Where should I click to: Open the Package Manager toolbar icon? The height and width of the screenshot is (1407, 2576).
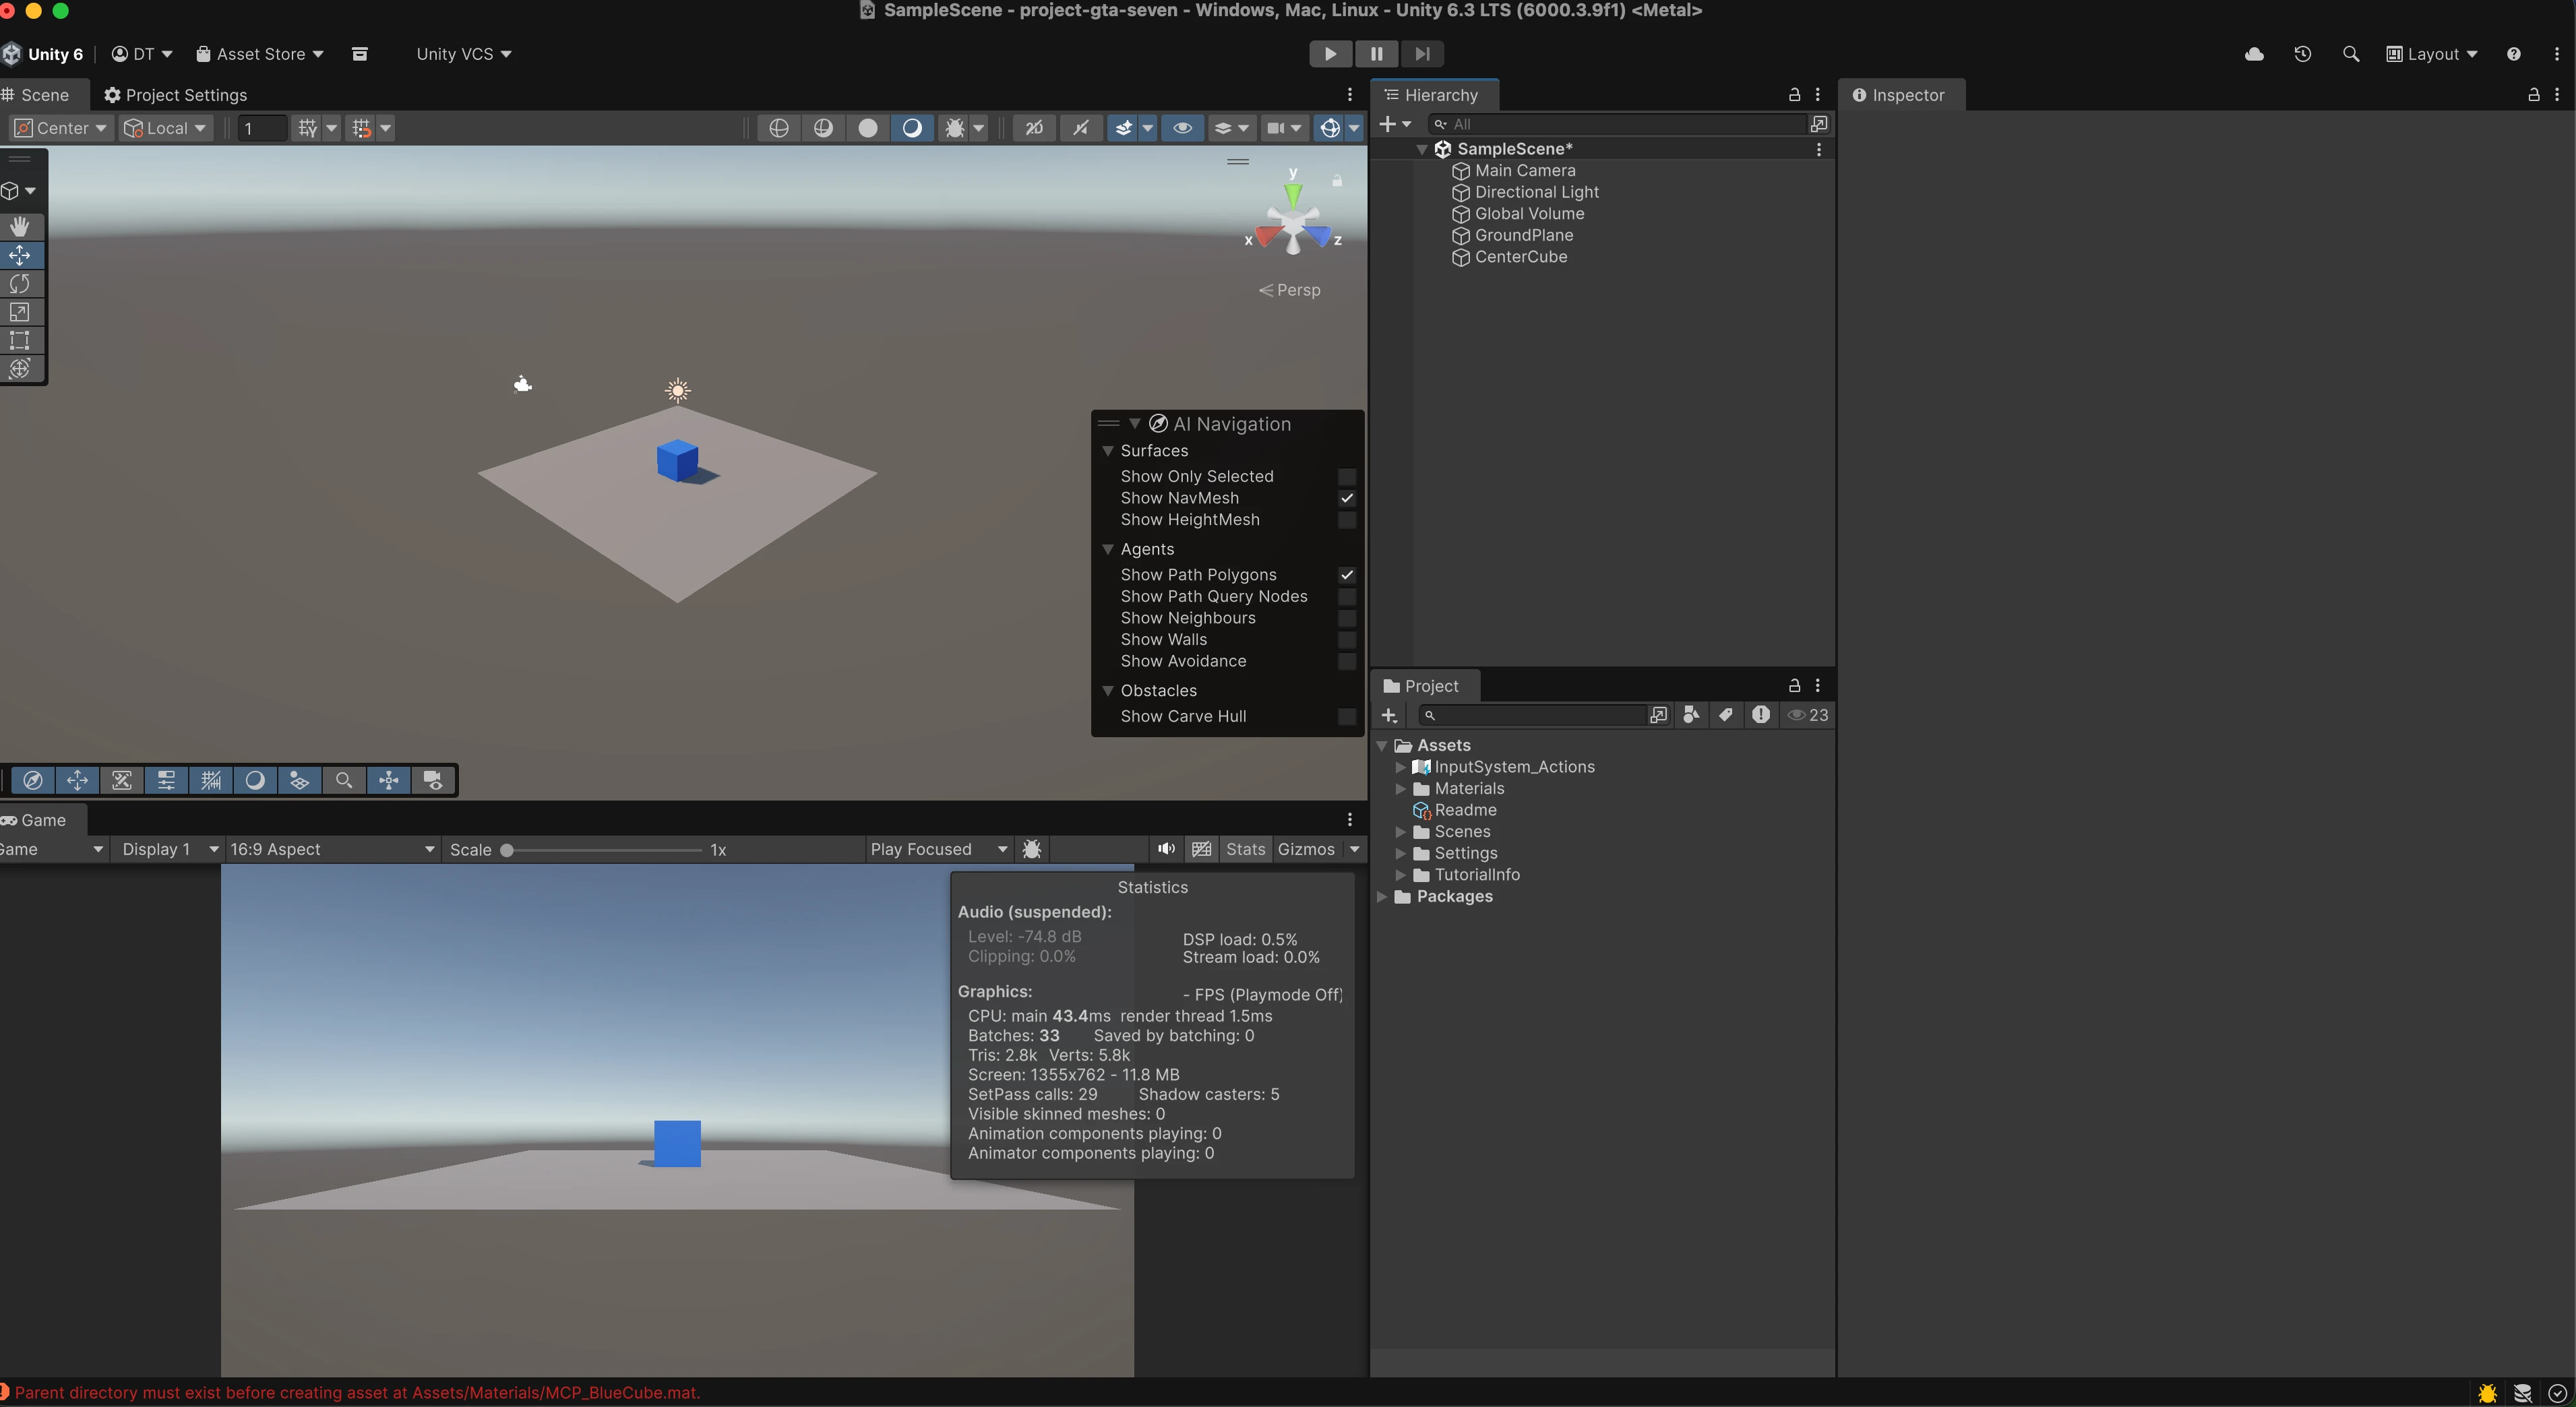pos(360,54)
